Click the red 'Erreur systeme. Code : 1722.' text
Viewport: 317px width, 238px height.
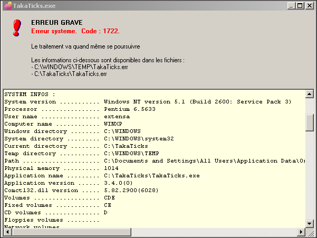(x=75, y=31)
